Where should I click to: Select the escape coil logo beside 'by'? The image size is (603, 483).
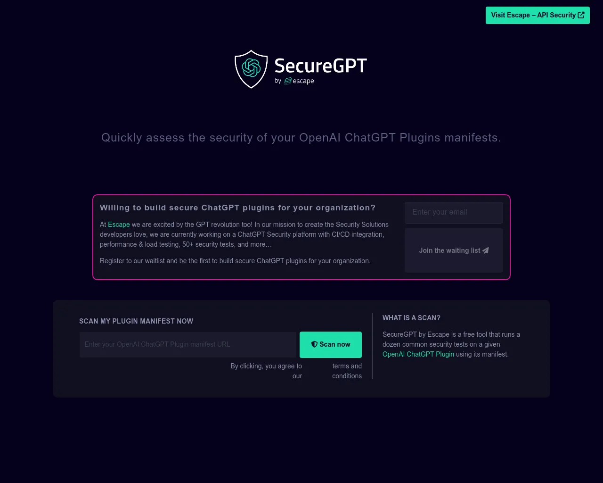click(288, 81)
